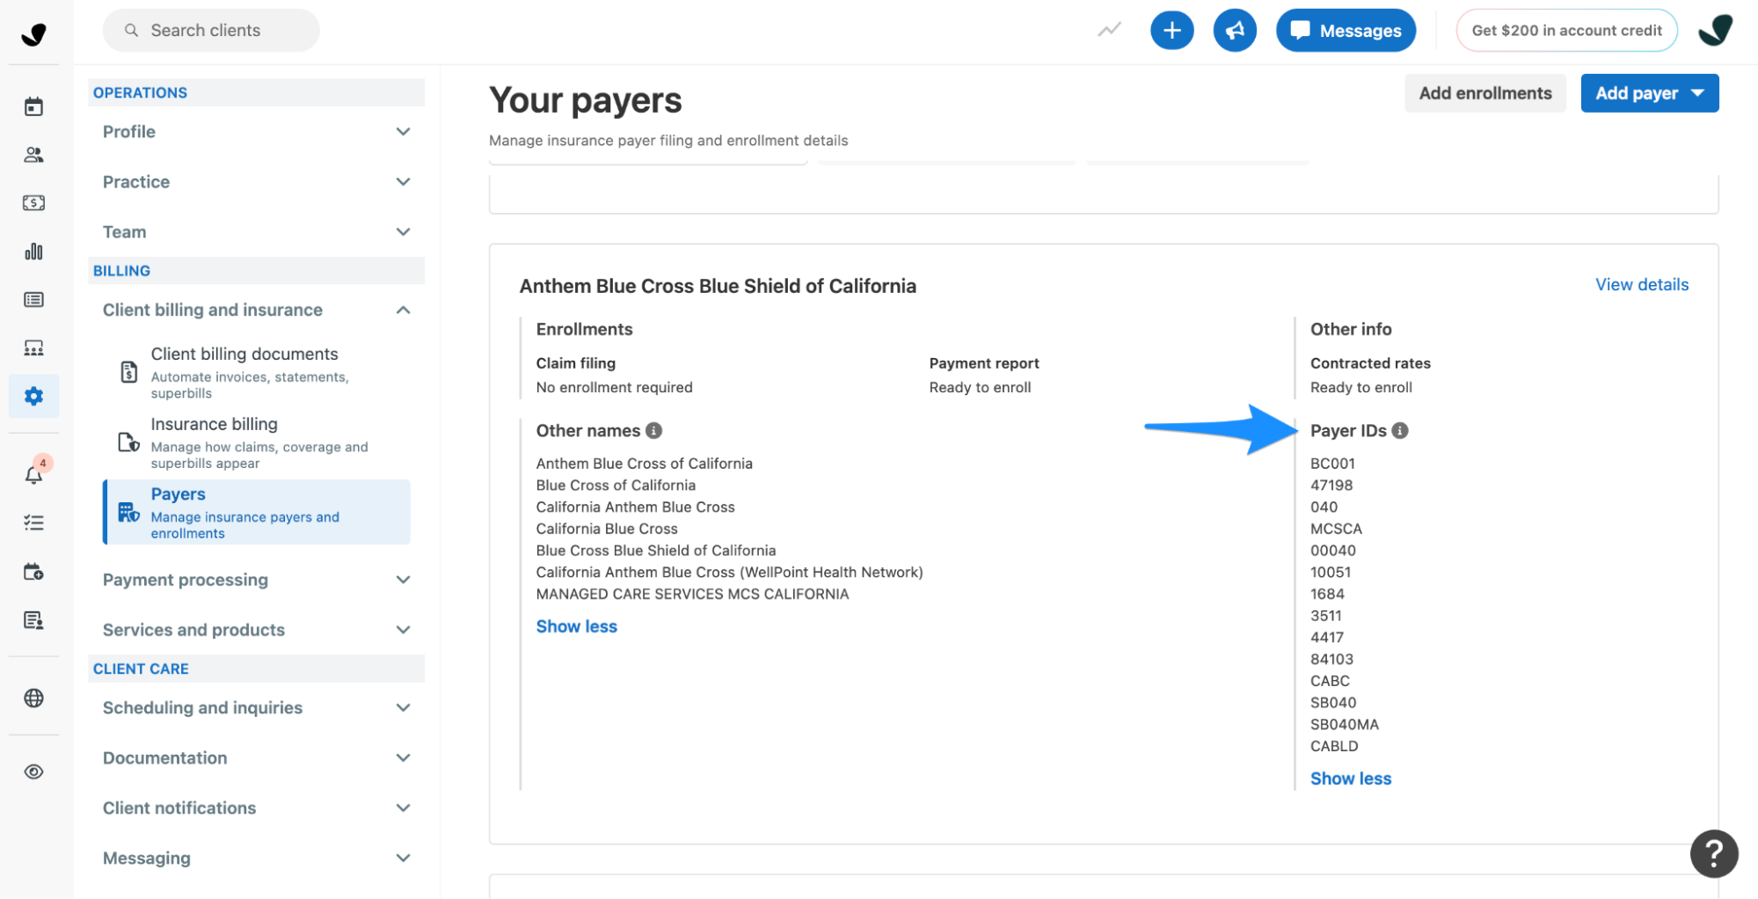1758x899 pixels.
Task: Click payer ID 84103
Action: pos(1331,660)
